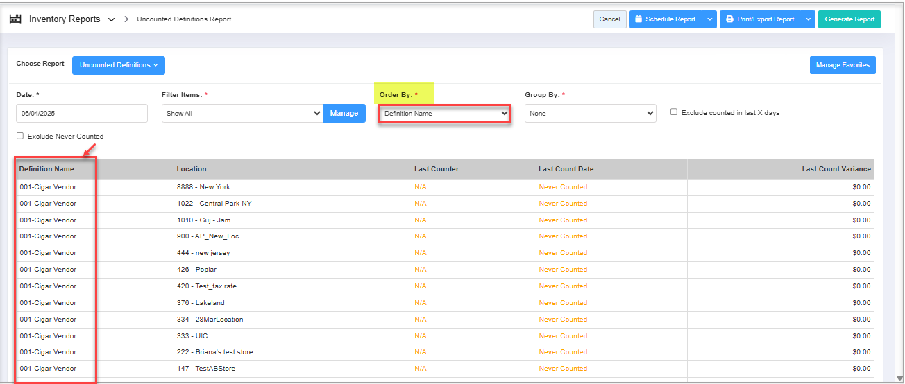
Task: Click the Schedule Report button
Action: coord(665,19)
